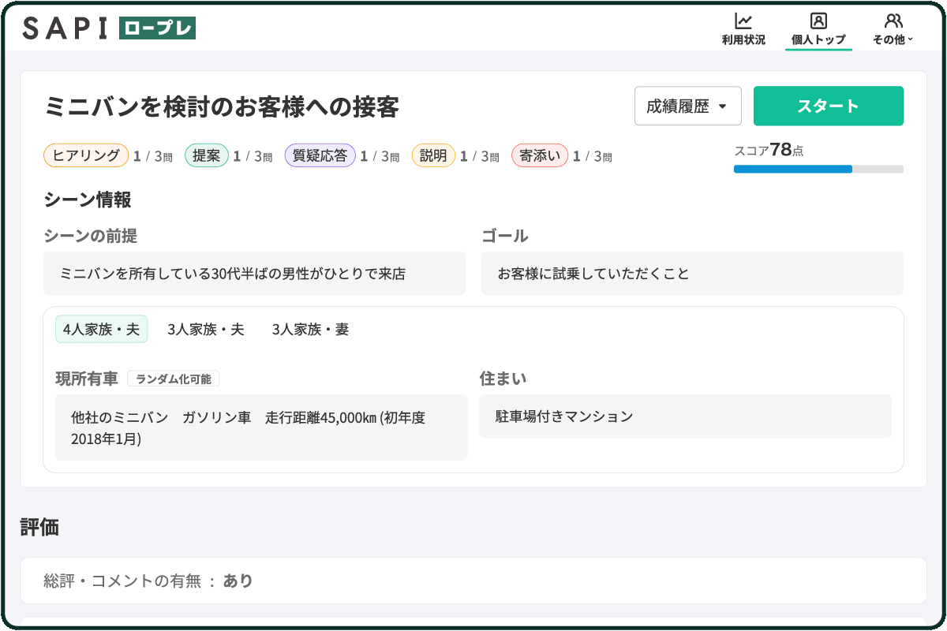Viewport: 947px width, 631px height.
Task: Open the 利用状況 usage status chart icon
Action: pos(742,28)
